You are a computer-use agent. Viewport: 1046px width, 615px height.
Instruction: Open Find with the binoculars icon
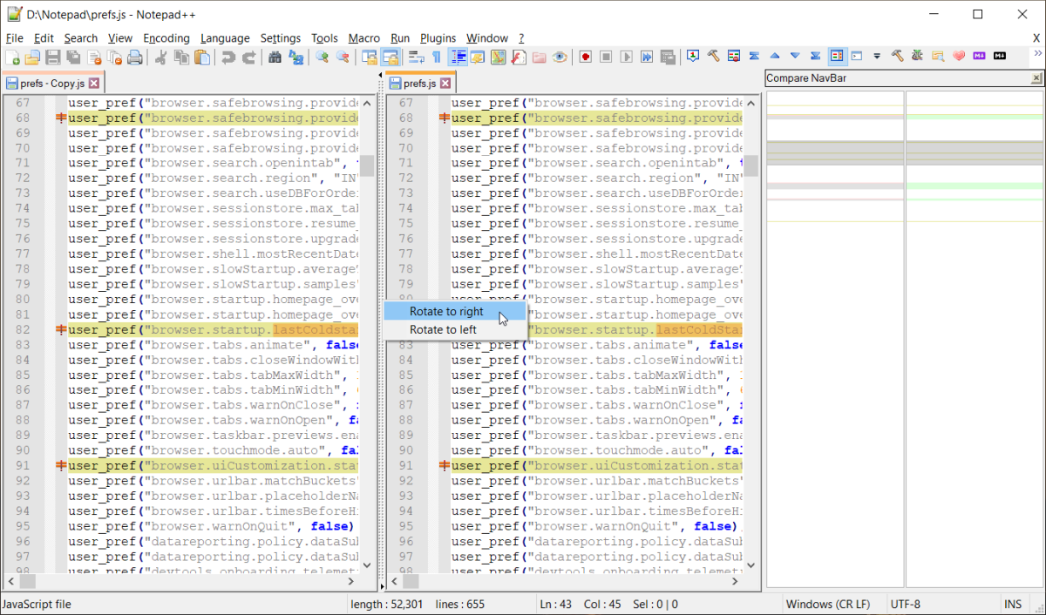[x=275, y=57]
